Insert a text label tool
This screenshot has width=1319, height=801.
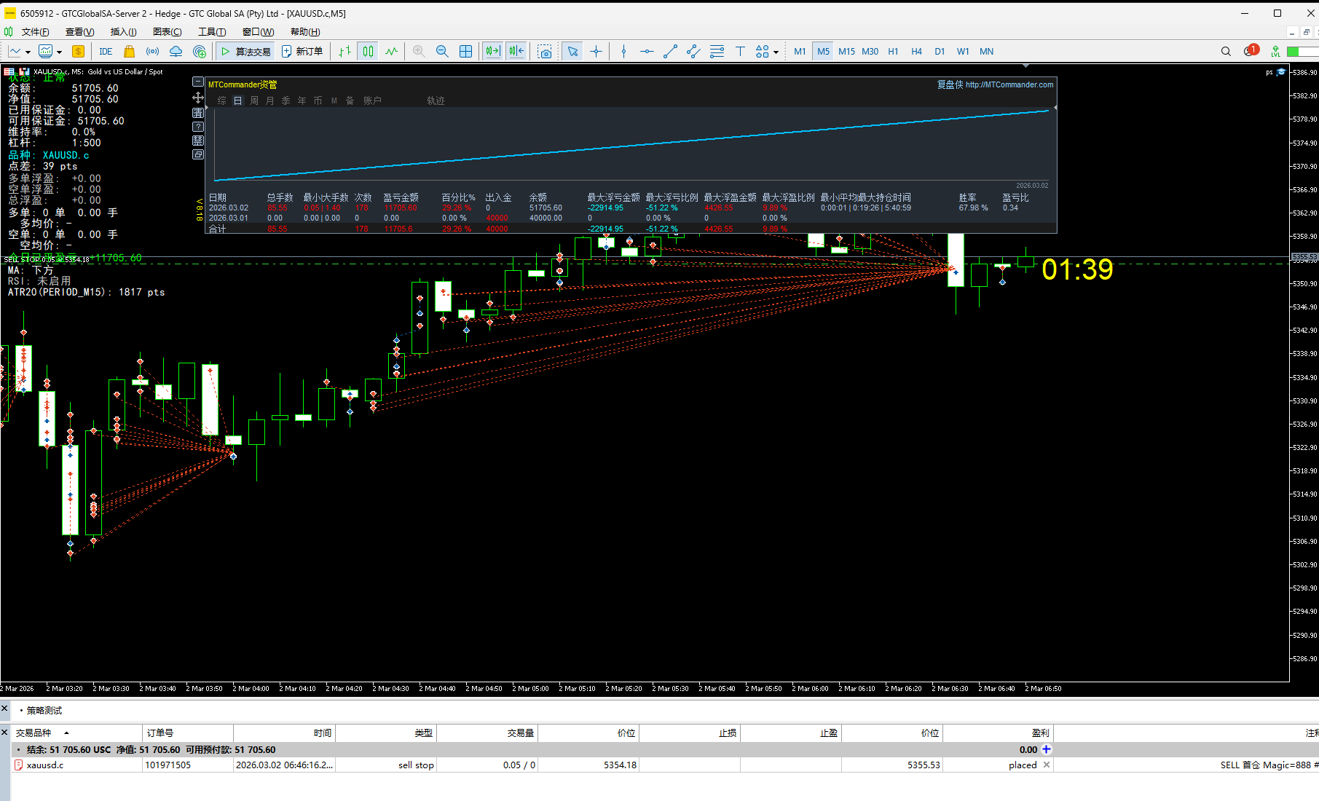pyautogui.click(x=740, y=51)
